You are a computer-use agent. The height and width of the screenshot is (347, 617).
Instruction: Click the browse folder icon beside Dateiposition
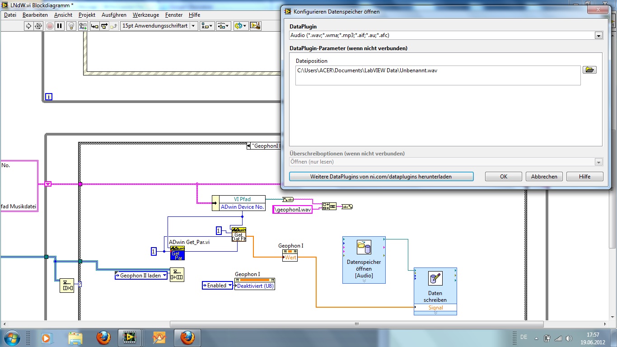(589, 70)
